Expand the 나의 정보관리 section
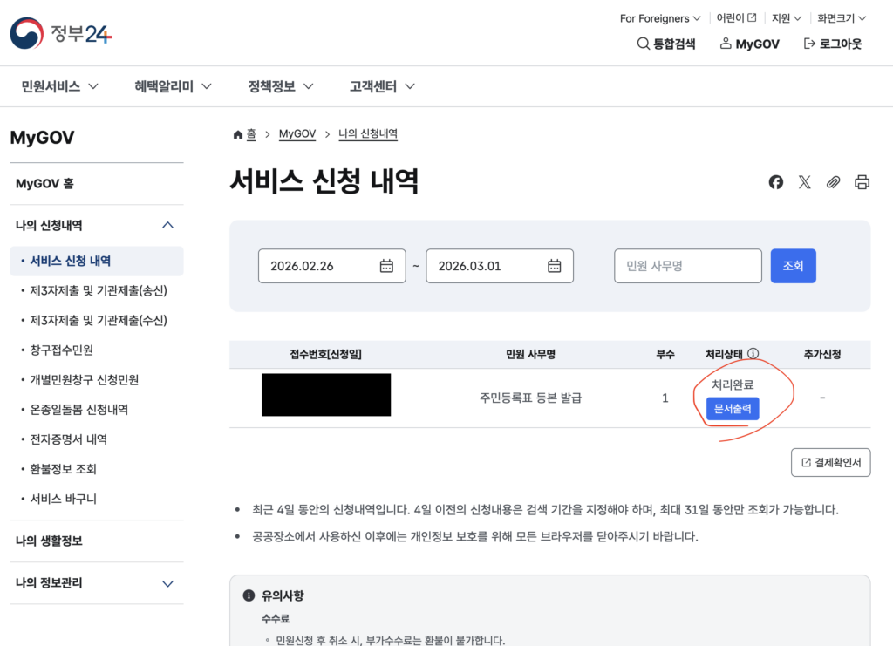This screenshot has width=893, height=646. [x=168, y=583]
